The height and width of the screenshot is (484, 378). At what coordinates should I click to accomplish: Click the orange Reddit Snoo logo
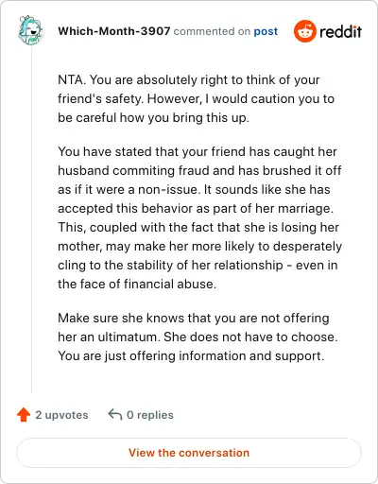(x=304, y=31)
